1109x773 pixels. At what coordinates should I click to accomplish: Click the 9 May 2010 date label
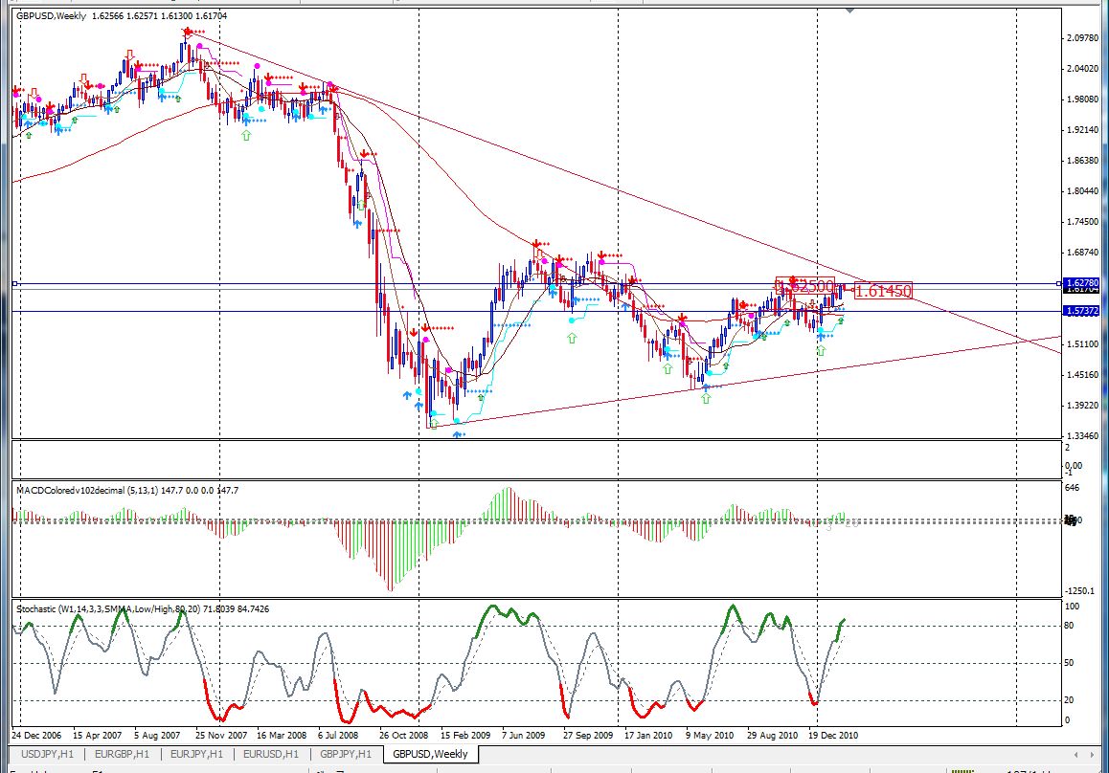point(710,735)
